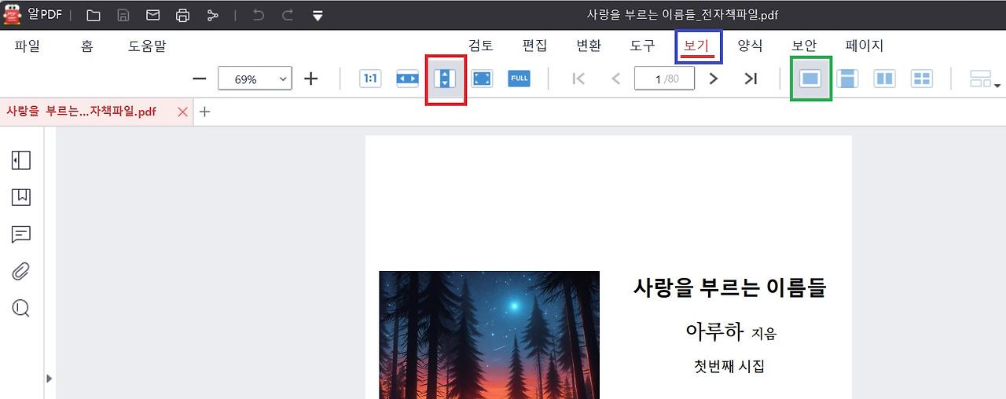This screenshot has height=399, width=1006.
Task: Zoom in with the plus button
Action: coord(311,79)
